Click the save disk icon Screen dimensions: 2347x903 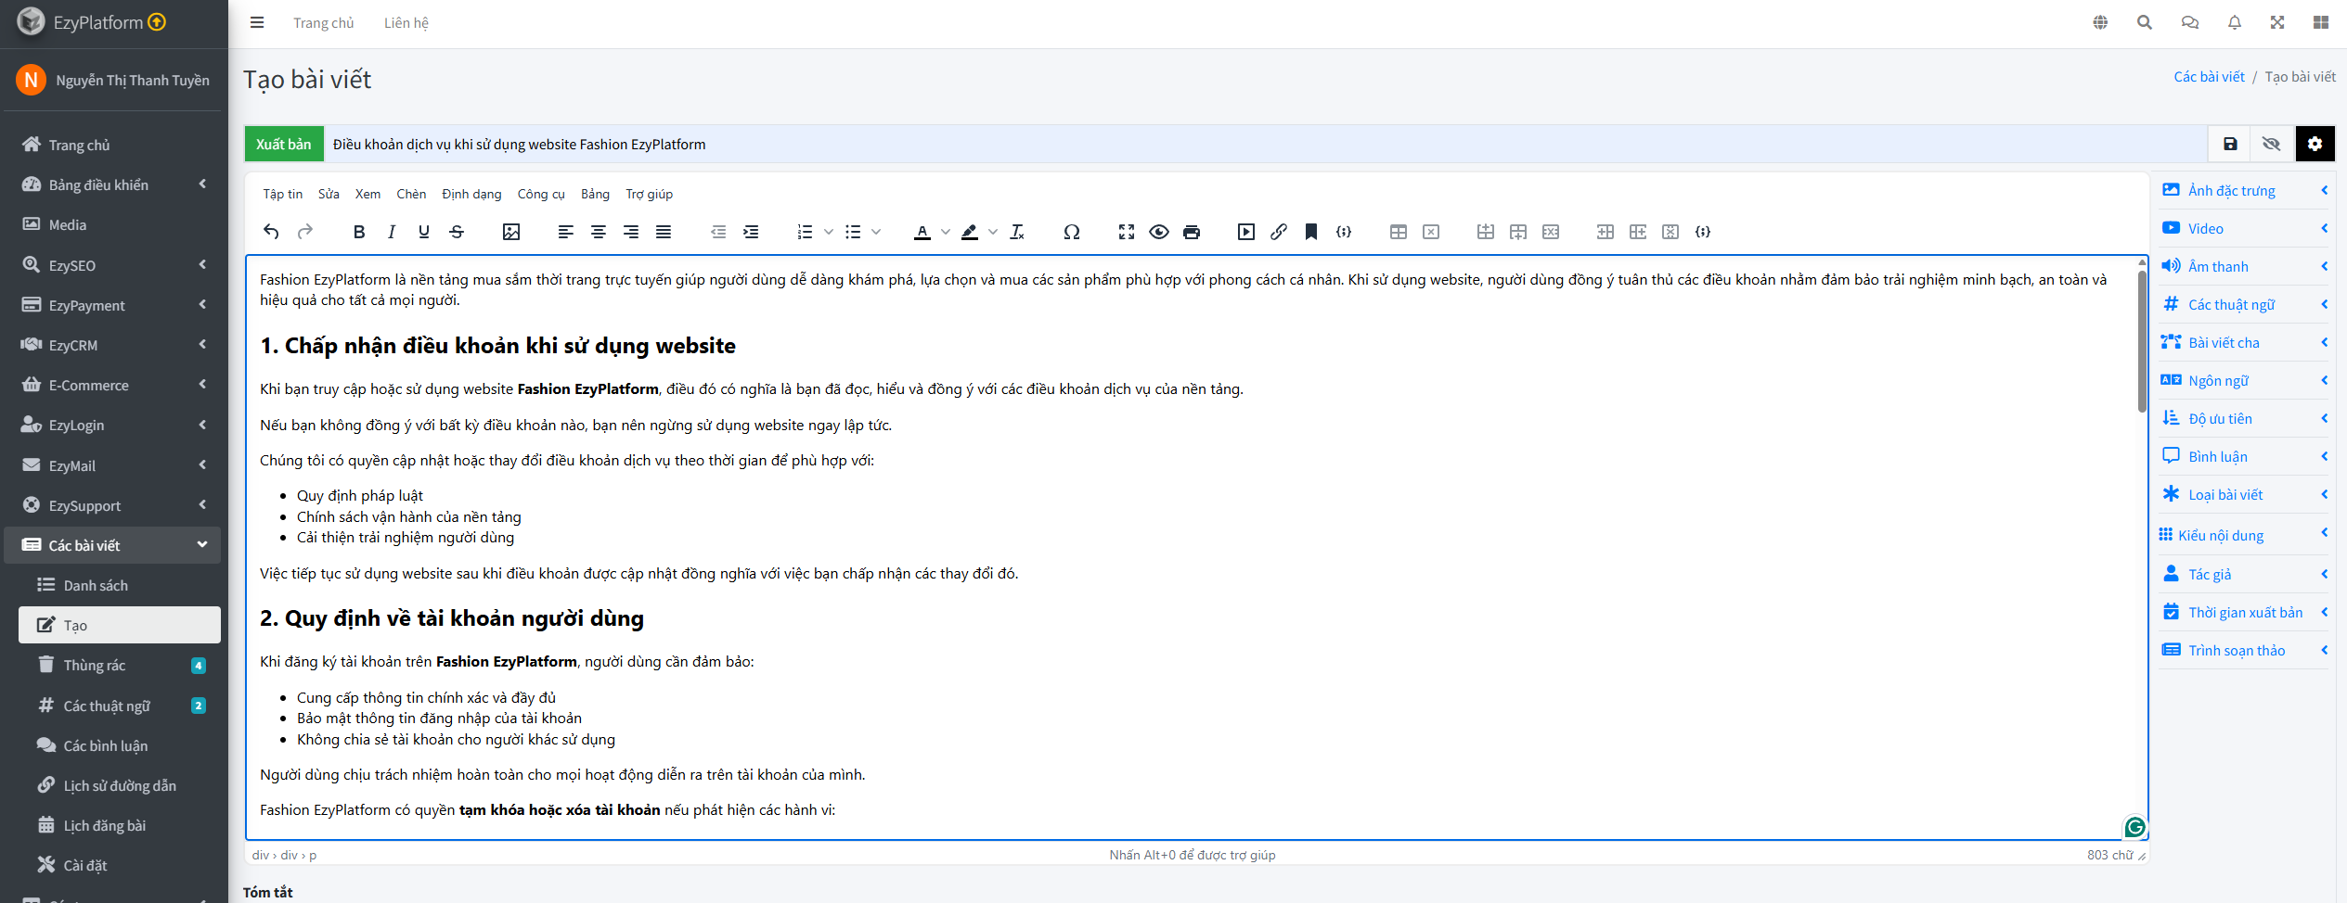click(x=2230, y=144)
